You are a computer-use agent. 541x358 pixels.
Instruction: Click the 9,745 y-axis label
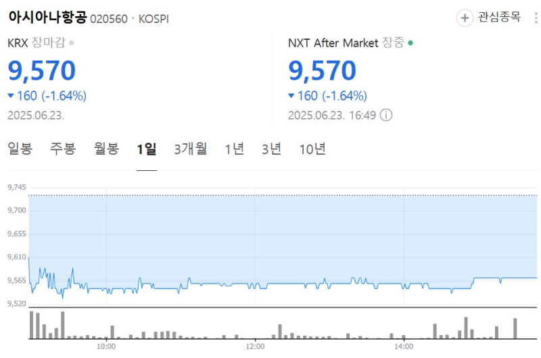[x=17, y=187]
